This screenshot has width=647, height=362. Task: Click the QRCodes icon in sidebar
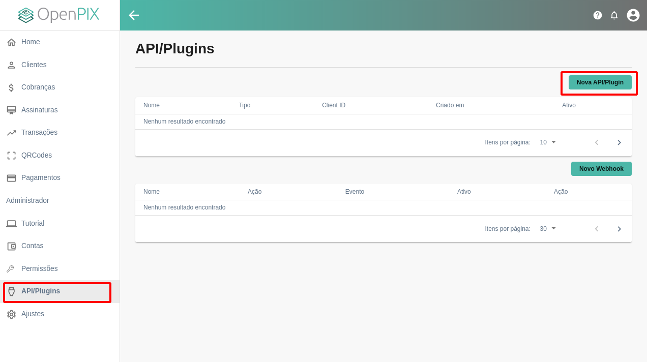pyautogui.click(x=11, y=156)
